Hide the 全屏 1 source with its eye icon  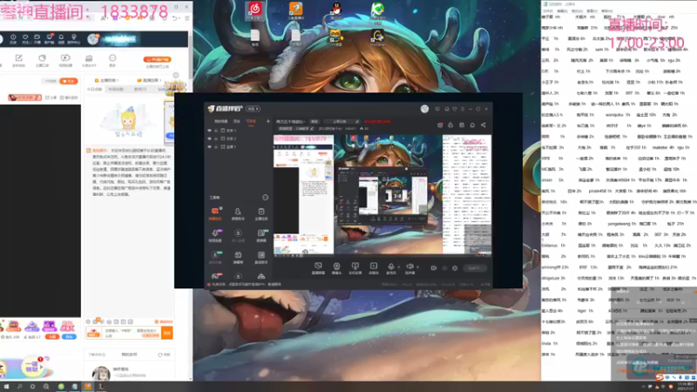pos(209,146)
